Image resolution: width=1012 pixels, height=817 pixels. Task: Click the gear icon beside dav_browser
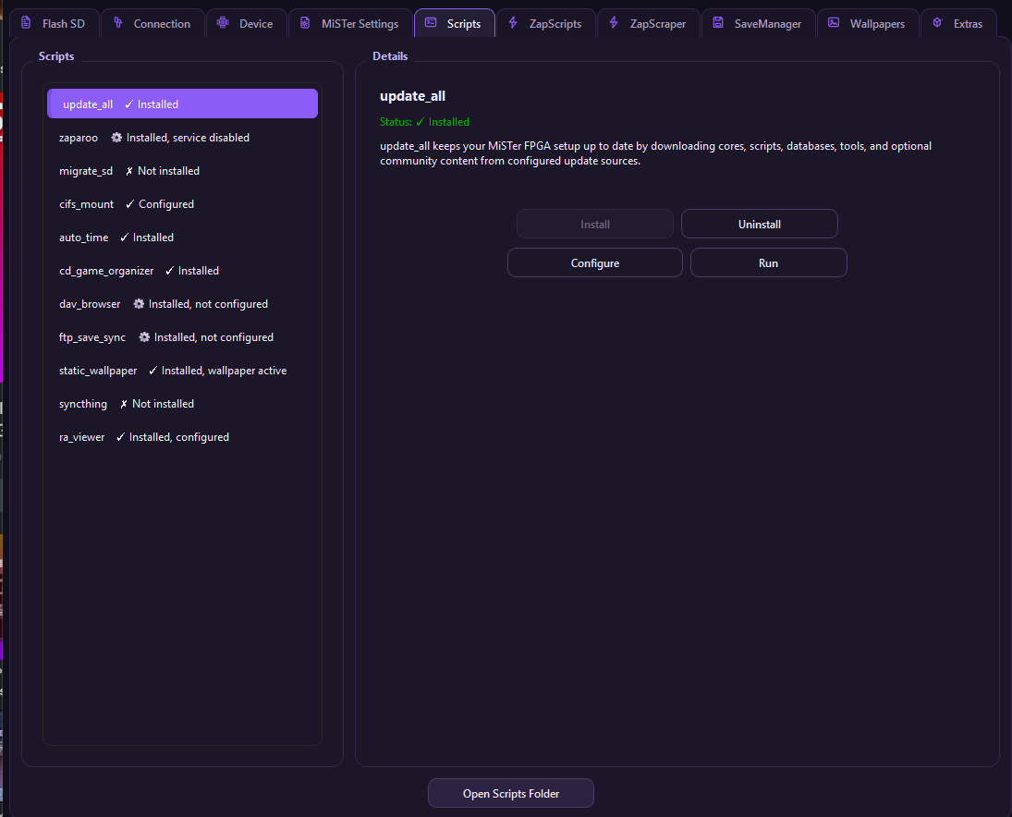(139, 303)
